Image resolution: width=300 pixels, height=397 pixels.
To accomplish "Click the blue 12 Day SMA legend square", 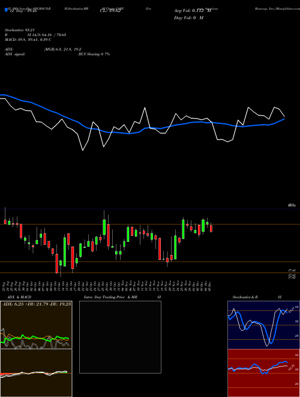I will point(7,10).
